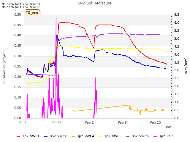The height and width of the screenshot is (142, 190).
Task: Click the 0.00 left axis tick label
Action: point(18,118)
